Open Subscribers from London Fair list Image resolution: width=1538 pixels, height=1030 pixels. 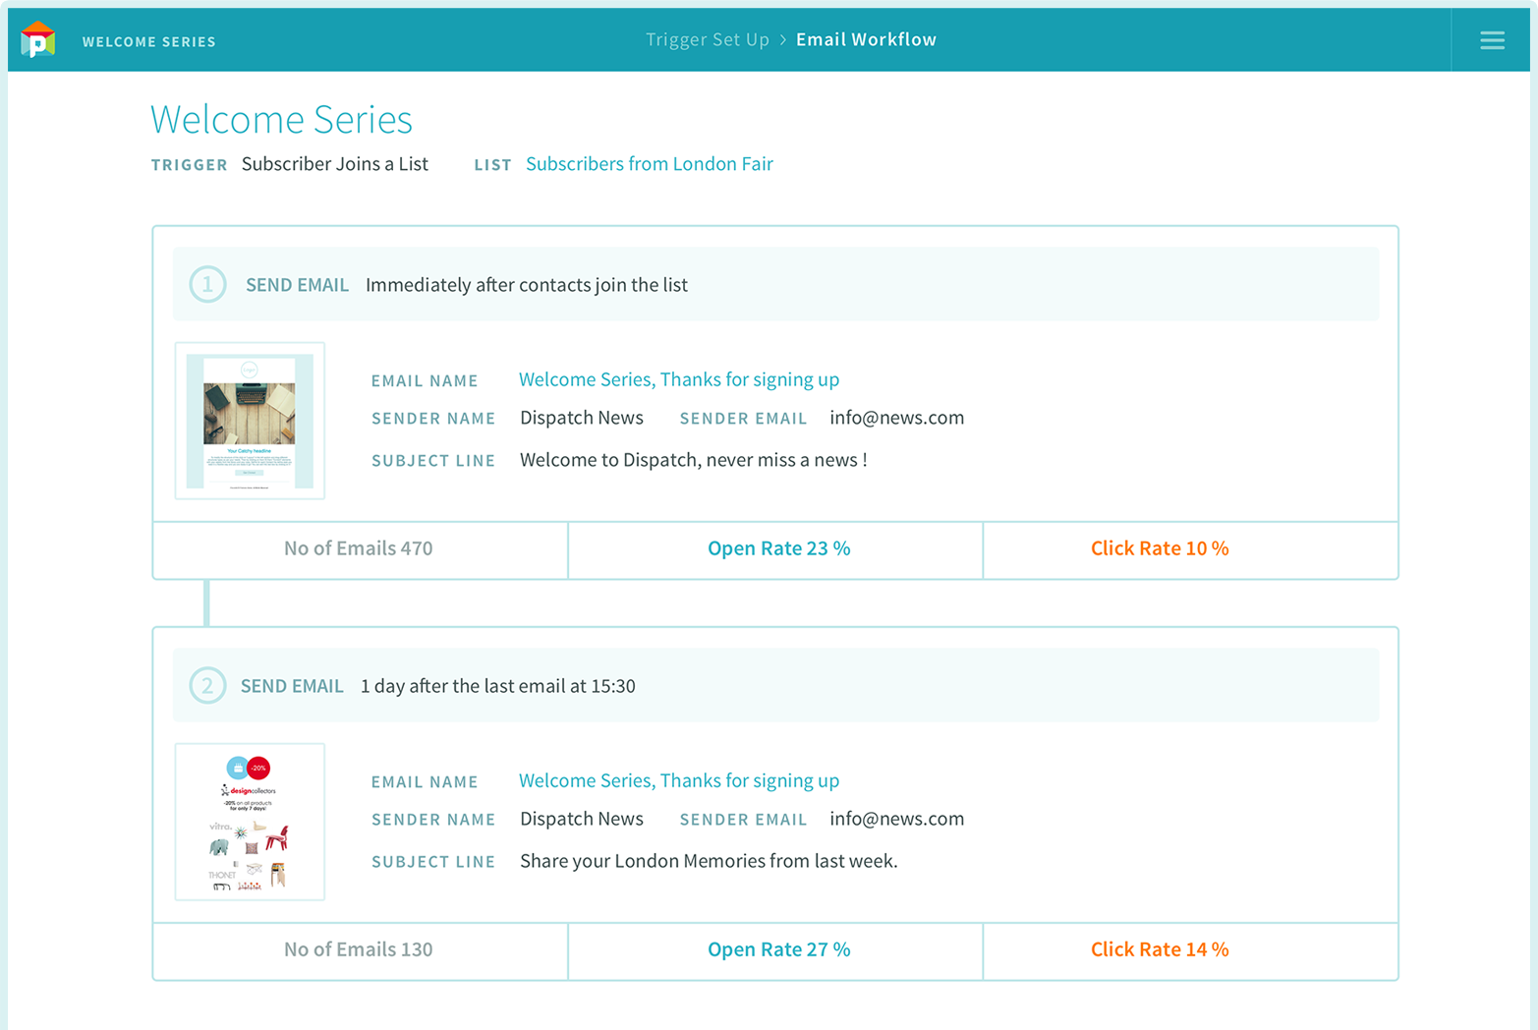pyautogui.click(x=649, y=163)
